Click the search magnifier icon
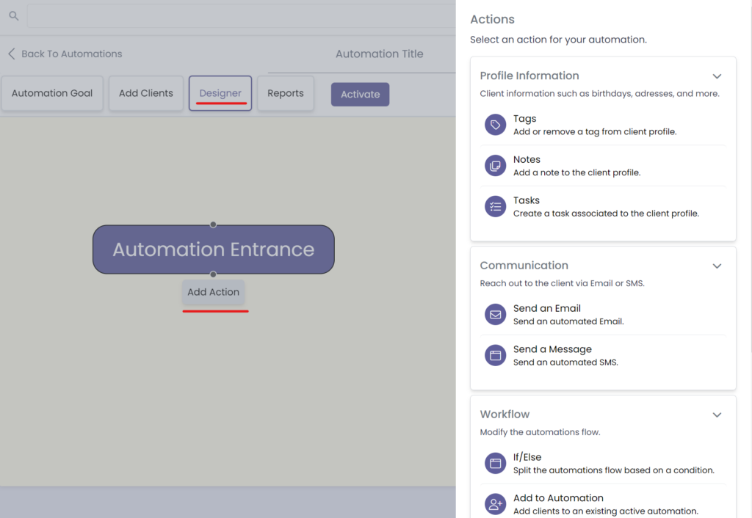The height and width of the screenshot is (518, 752). tap(13, 15)
